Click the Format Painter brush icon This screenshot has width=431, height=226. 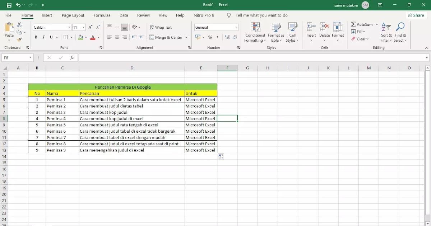click(19, 39)
